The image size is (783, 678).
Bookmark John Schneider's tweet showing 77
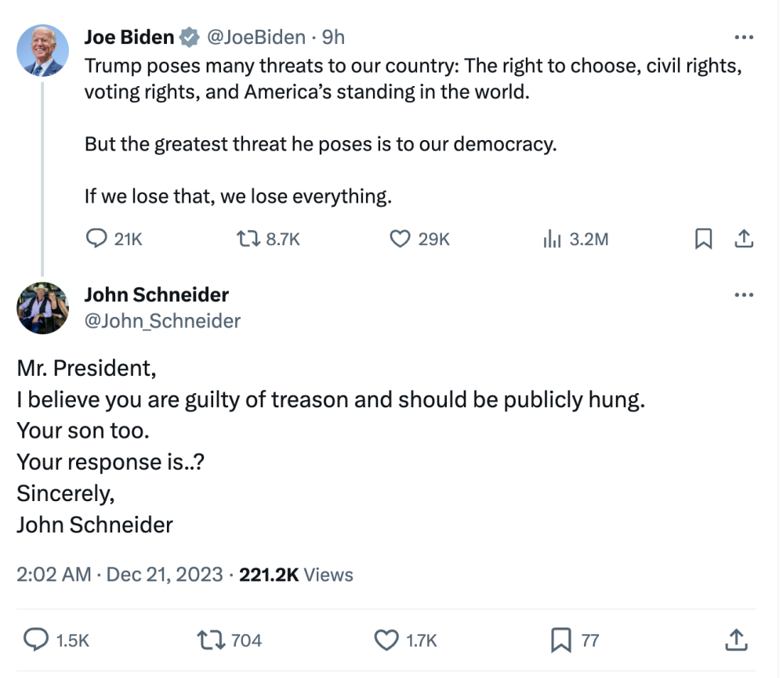pos(560,640)
